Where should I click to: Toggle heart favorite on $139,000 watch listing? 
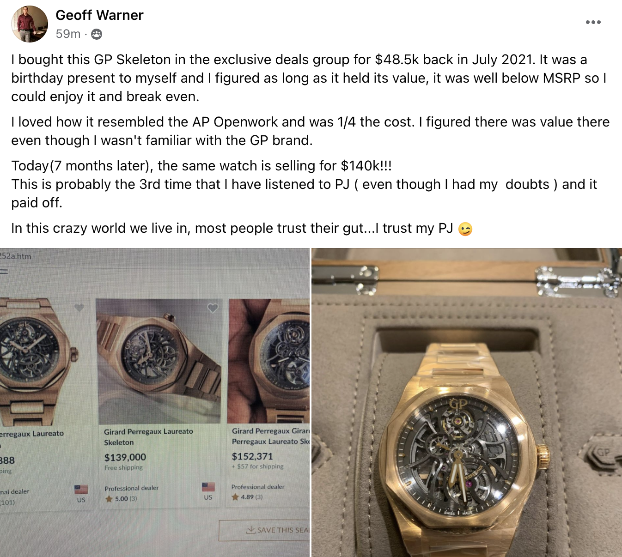click(x=213, y=308)
